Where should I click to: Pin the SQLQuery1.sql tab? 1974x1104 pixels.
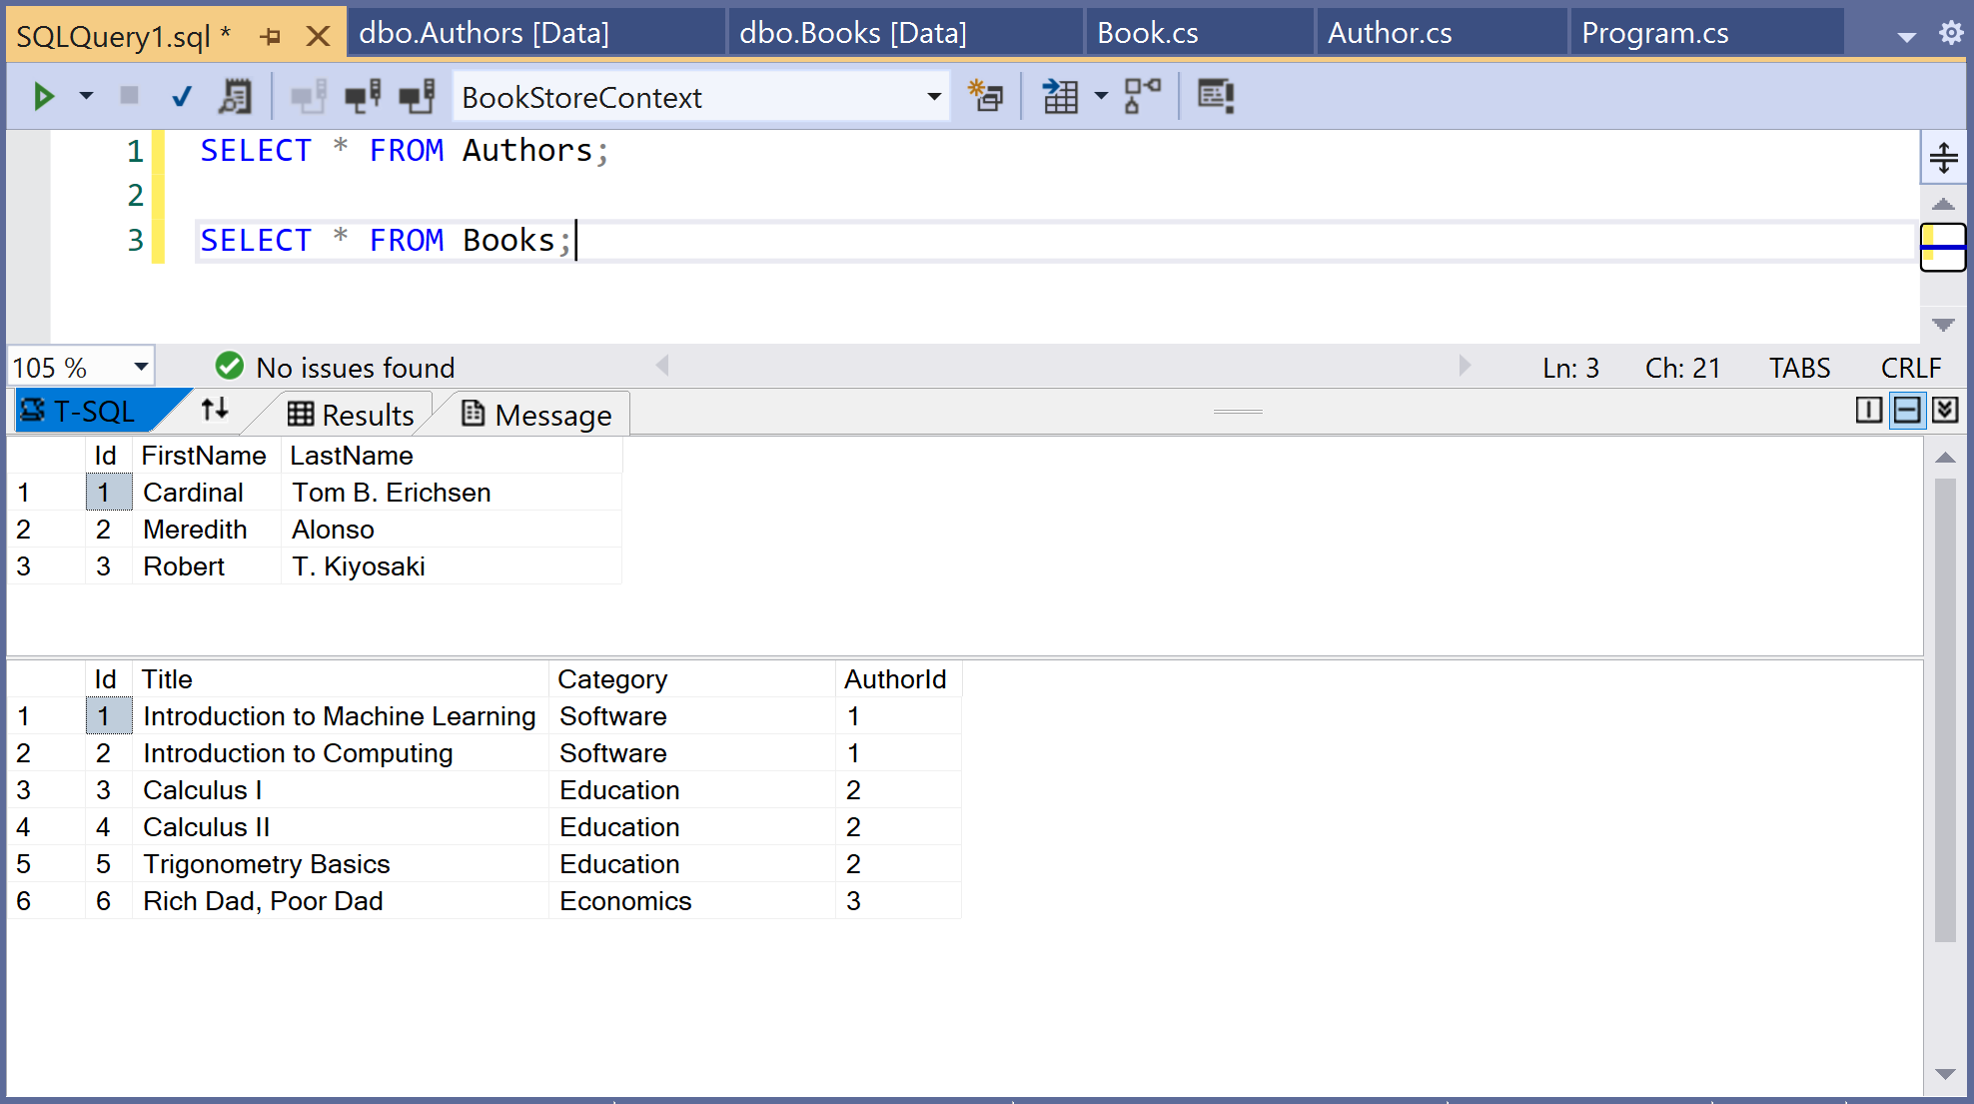tap(271, 37)
